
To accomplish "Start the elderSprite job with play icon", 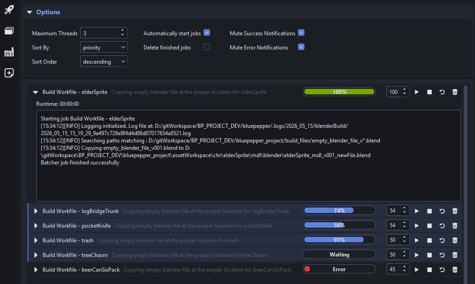I will click(x=416, y=92).
